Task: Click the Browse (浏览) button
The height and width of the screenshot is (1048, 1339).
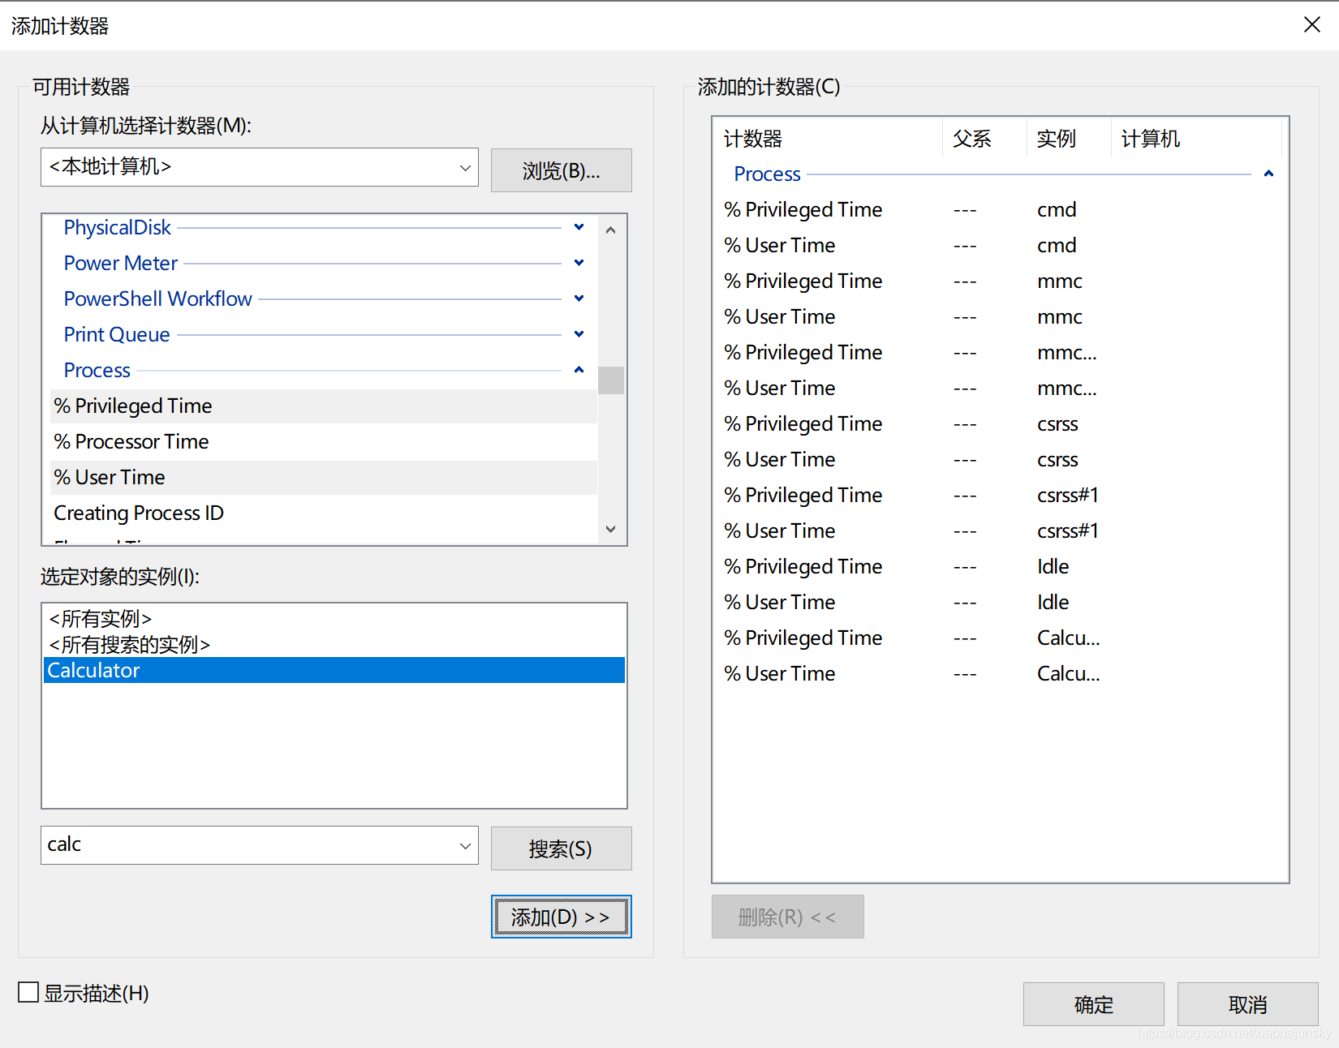Action: click(x=561, y=170)
